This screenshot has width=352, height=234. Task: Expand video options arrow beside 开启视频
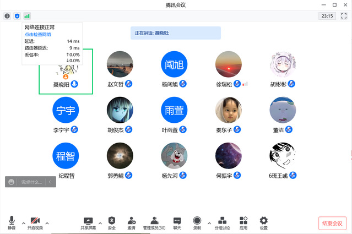(47, 223)
